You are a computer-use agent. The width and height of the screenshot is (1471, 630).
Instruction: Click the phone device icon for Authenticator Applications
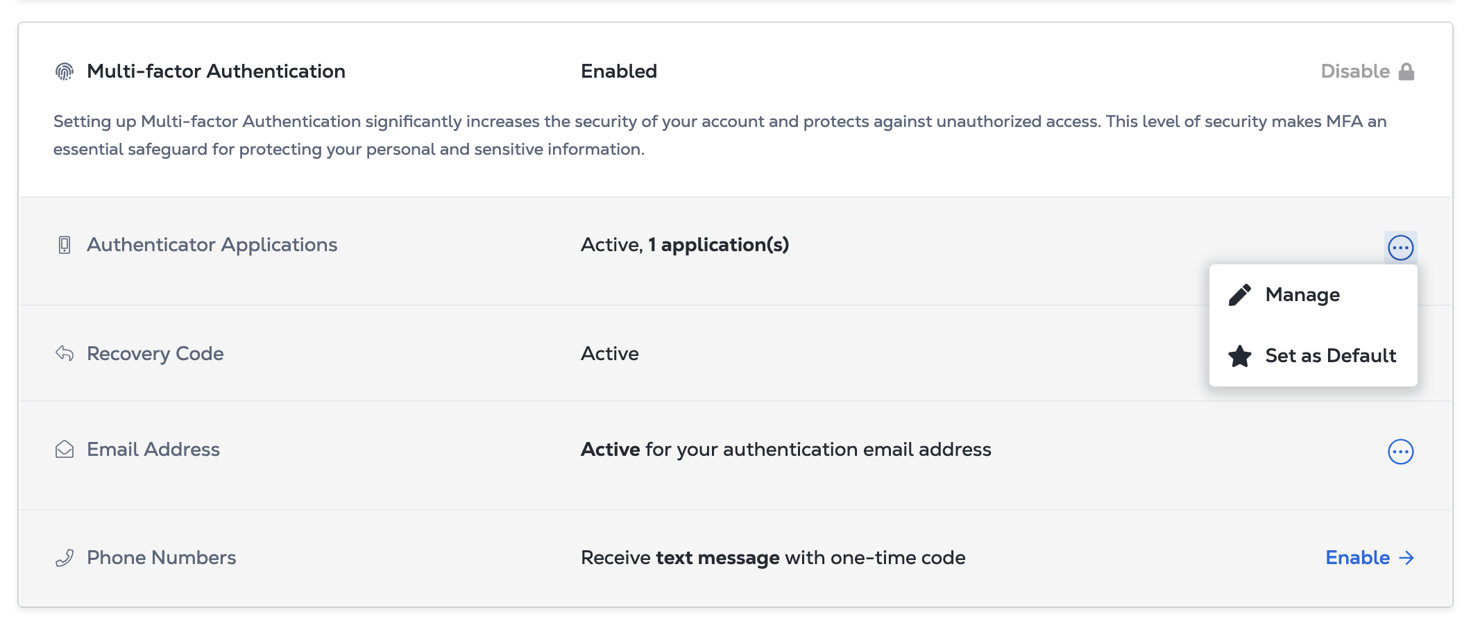(x=65, y=245)
